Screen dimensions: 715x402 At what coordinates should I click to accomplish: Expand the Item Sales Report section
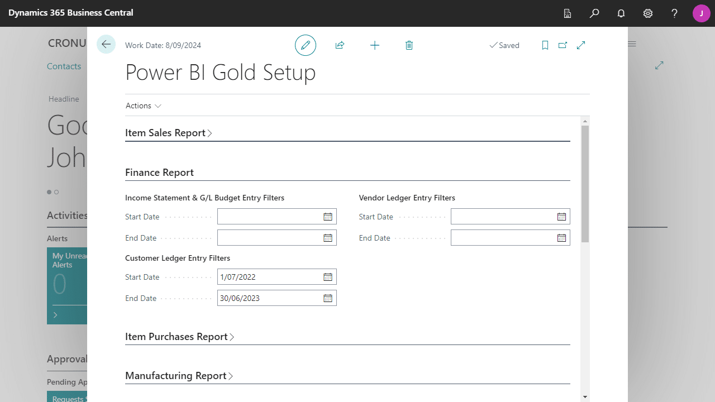click(169, 133)
